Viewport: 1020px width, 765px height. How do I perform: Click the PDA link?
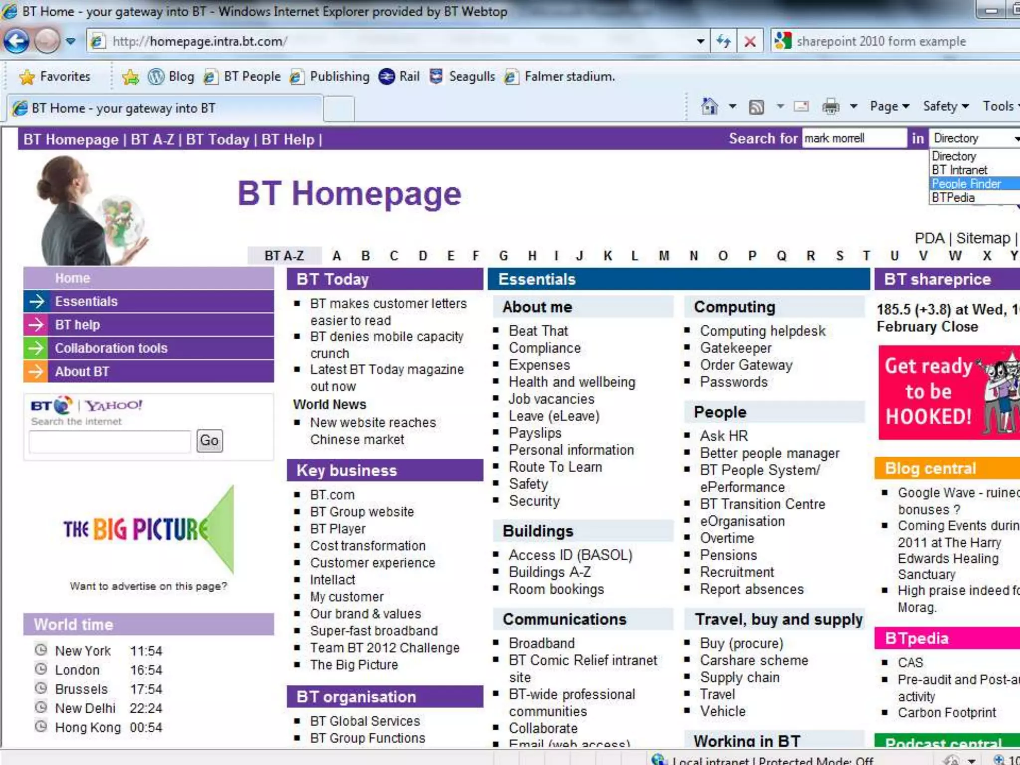tap(929, 238)
